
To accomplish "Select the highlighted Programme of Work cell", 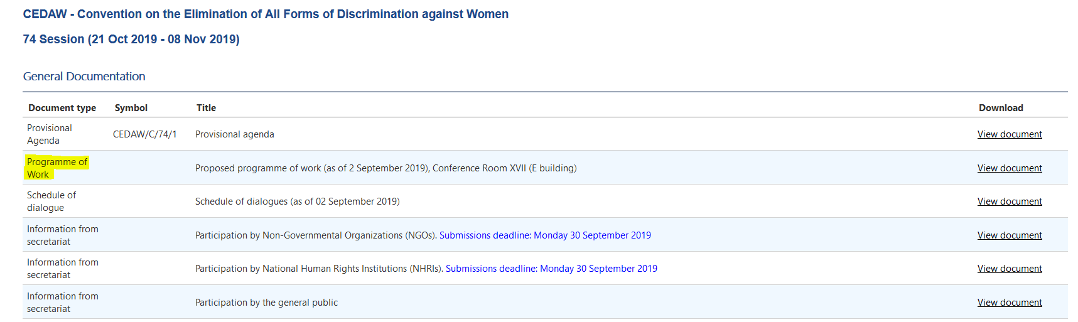I will click(57, 168).
